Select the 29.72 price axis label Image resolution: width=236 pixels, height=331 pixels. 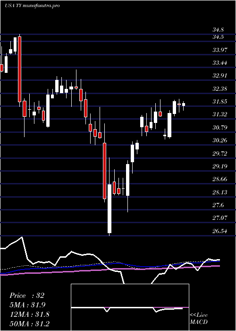(x=220, y=154)
